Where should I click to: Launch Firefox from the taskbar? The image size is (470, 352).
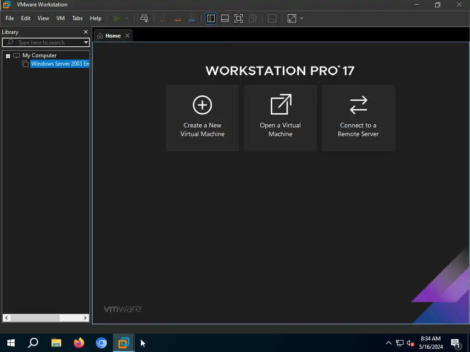(79, 343)
